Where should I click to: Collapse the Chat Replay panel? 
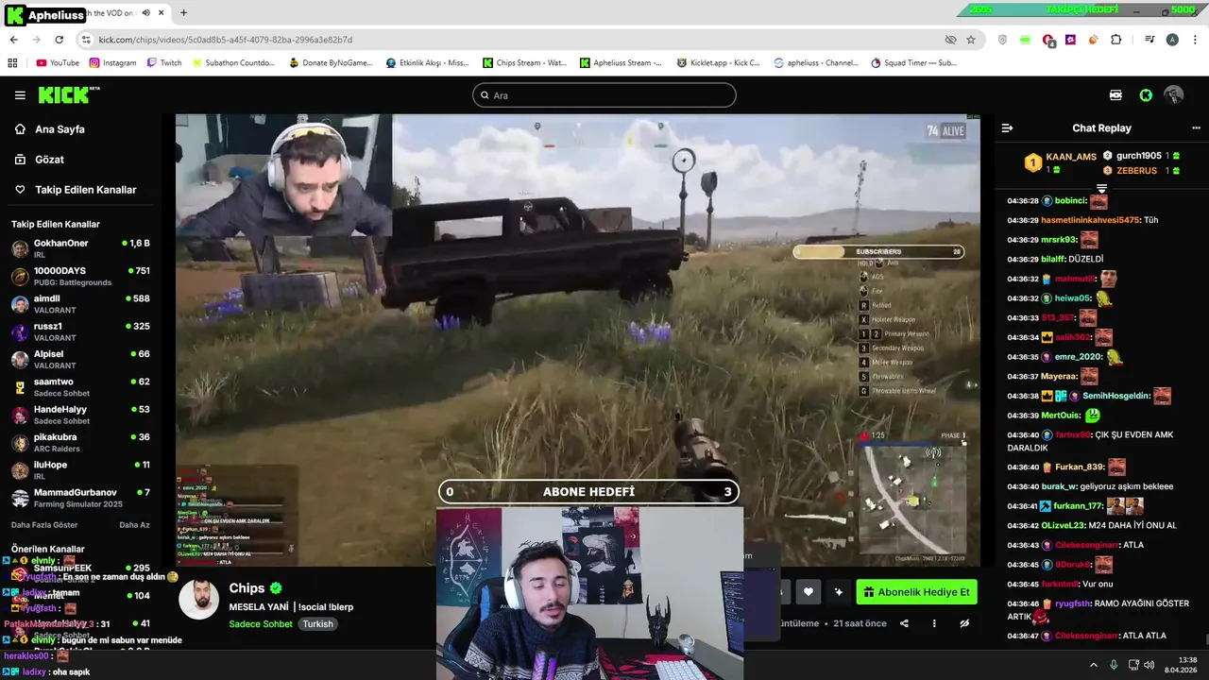(x=1007, y=127)
